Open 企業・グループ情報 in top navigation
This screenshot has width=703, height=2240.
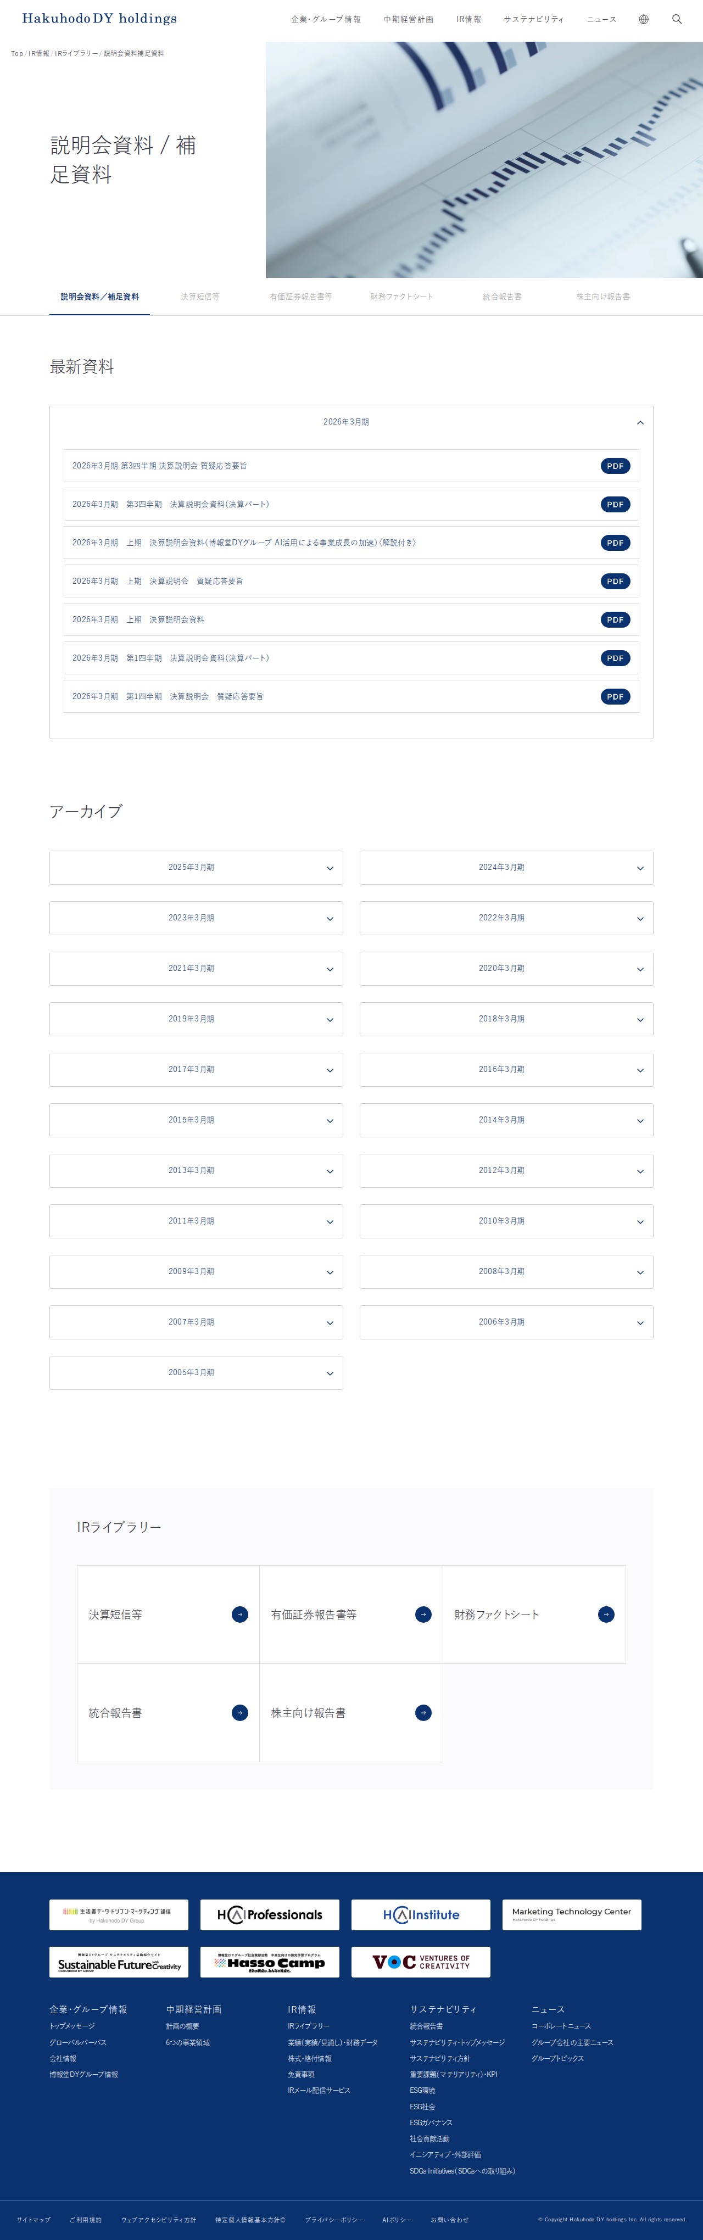[326, 19]
